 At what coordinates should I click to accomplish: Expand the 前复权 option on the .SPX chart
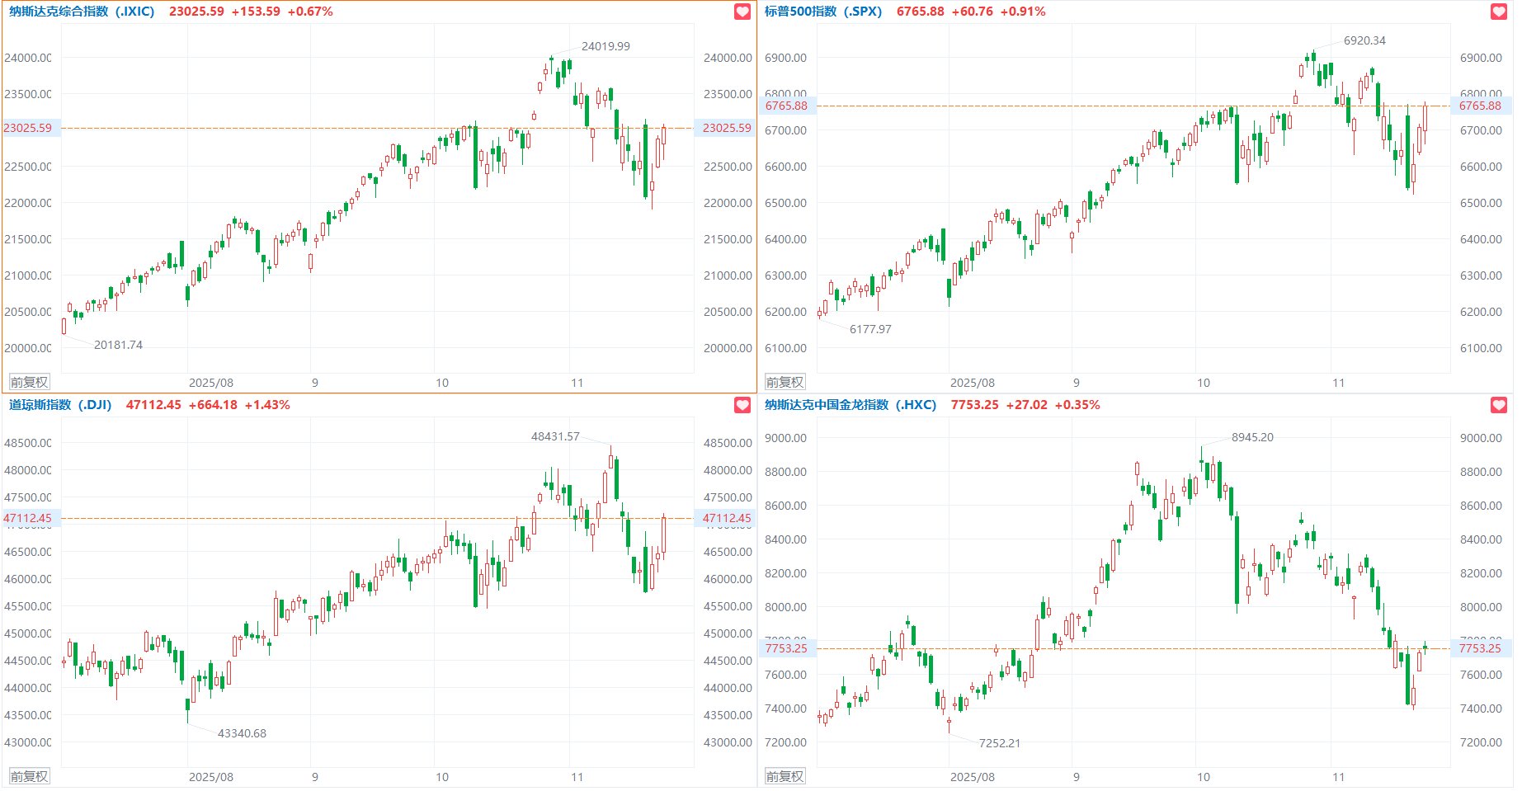(785, 382)
